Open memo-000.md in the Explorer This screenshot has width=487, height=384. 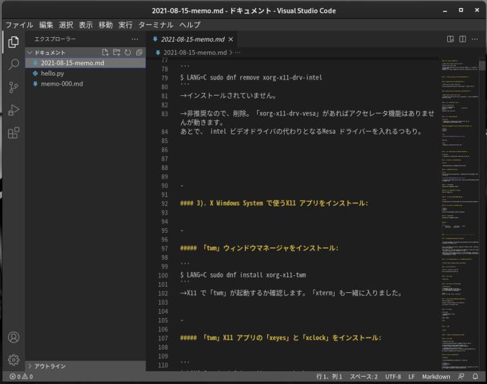click(86, 84)
